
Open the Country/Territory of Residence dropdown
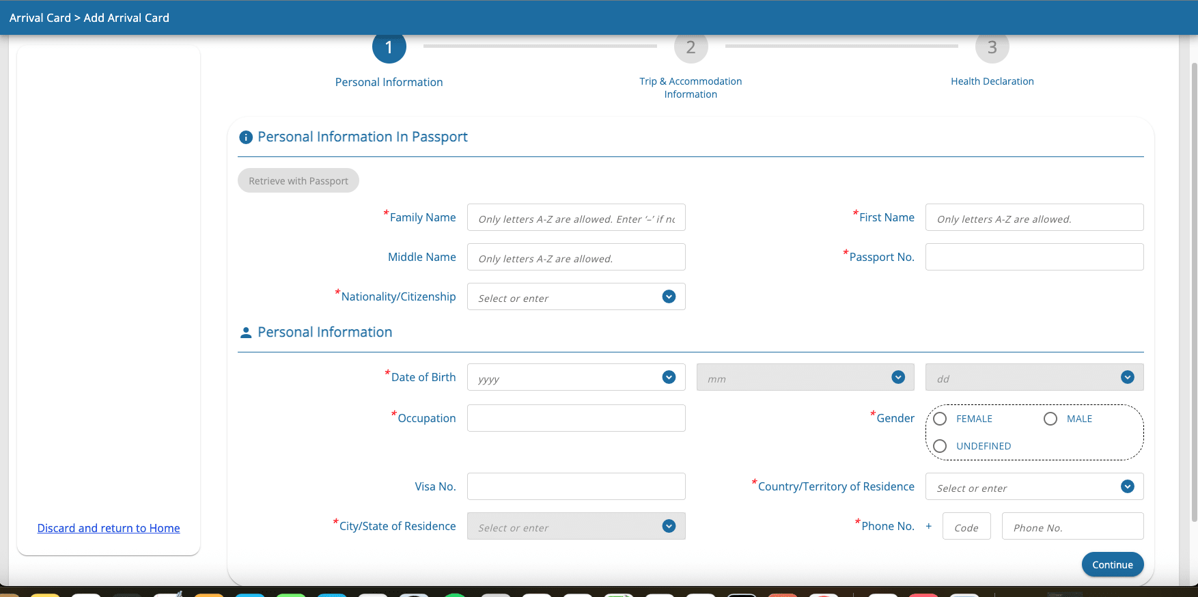tap(1035, 486)
